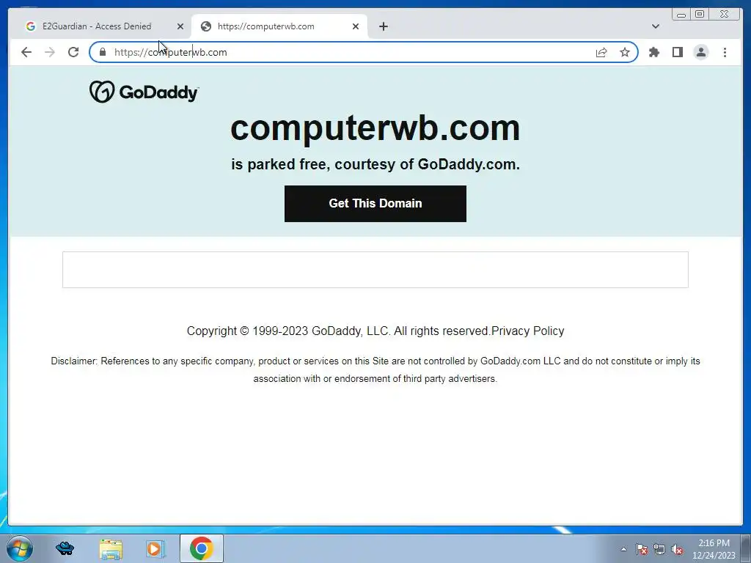Click 'is parked free, courtesy of GoDaddy.com.' text
The width and height of the screenshot is (751, 563).
[375, 164]
